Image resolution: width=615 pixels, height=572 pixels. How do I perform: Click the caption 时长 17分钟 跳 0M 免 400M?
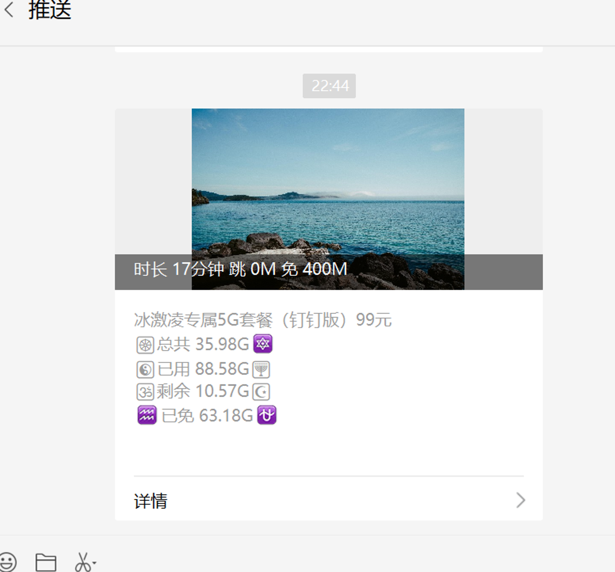[240, 269]
